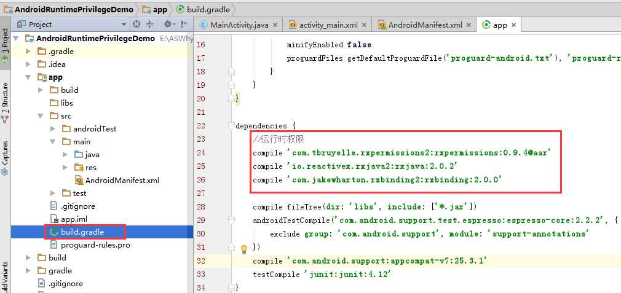The height and width of the screenshot is (293, 621).
Task: Hide the Project panel with hide icon
Action: 185,25
